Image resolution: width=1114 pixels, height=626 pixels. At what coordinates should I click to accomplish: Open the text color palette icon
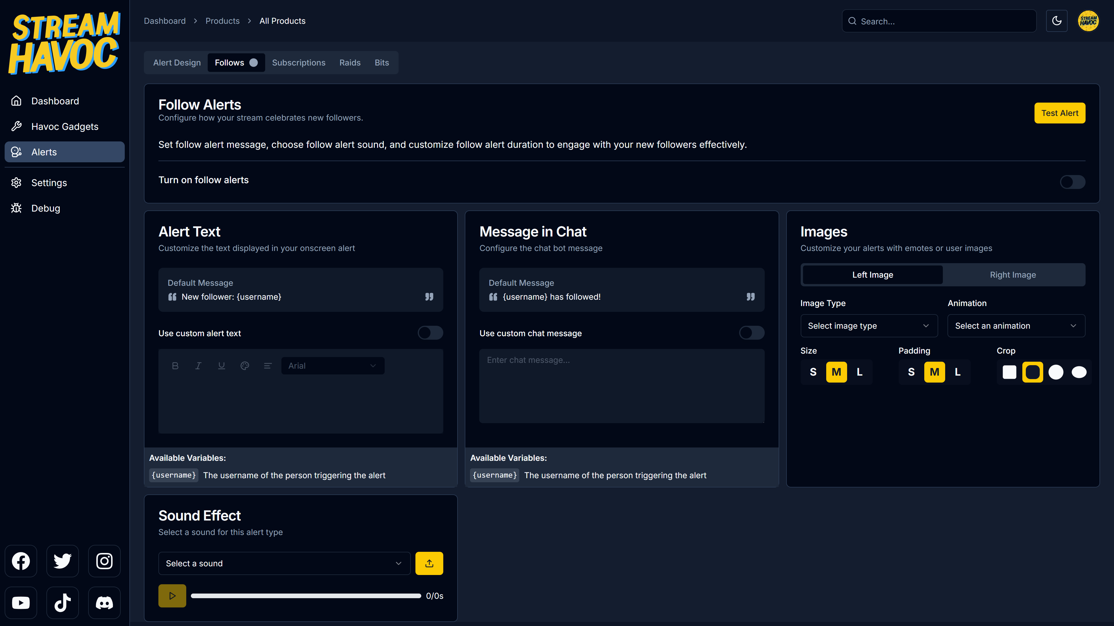(x=245, y=366)
